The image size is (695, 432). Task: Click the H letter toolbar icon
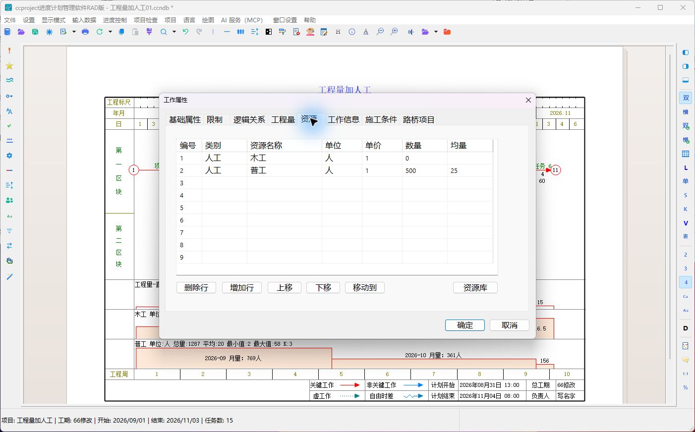[x=338, y=32]
